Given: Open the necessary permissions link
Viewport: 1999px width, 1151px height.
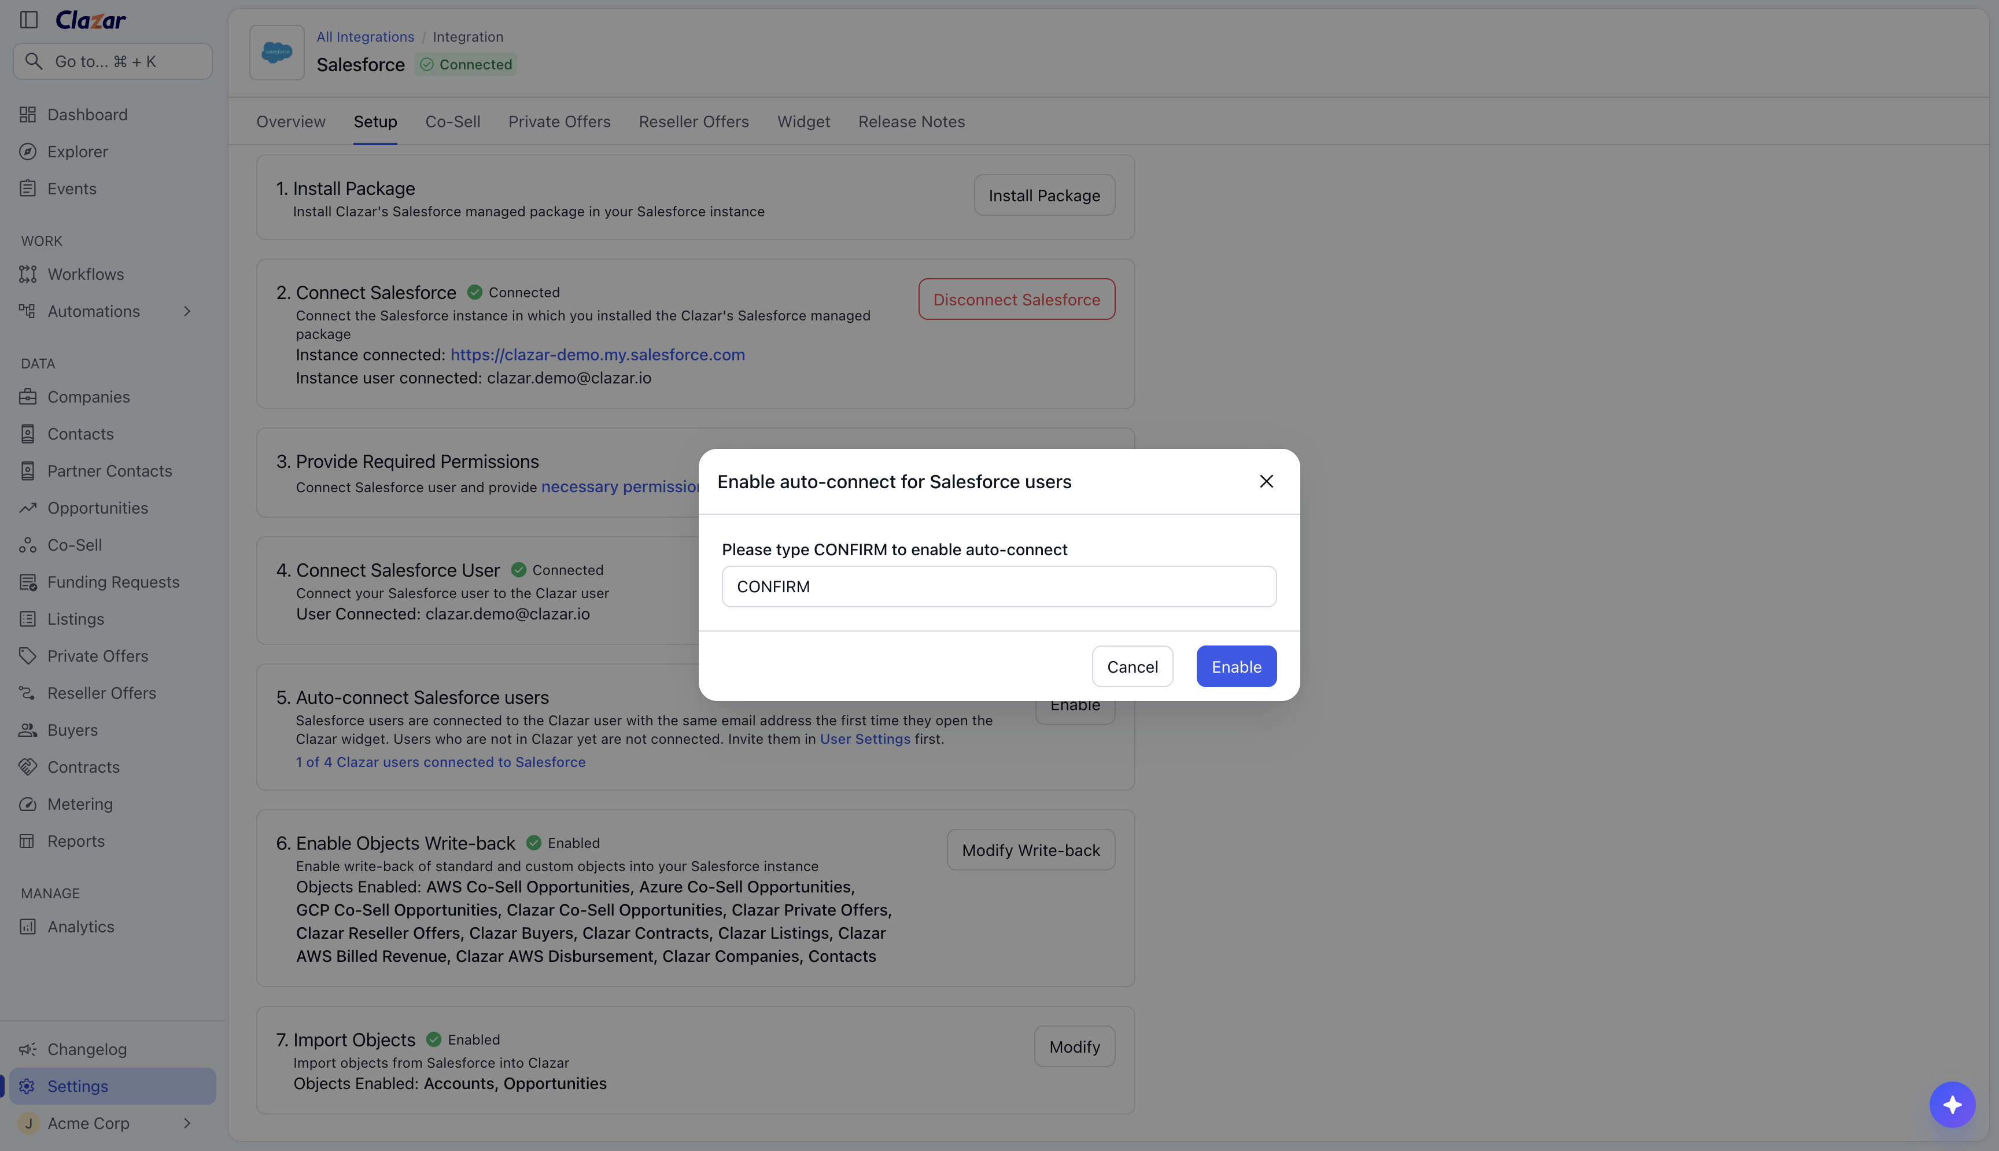Looking at the screenshot, I should [619, 487].
